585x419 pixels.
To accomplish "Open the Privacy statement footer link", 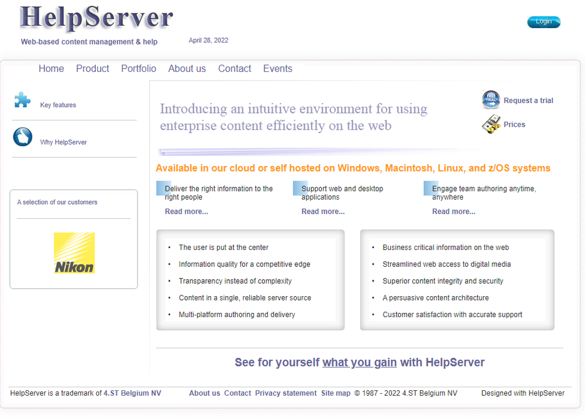I will tap(285, 393).
